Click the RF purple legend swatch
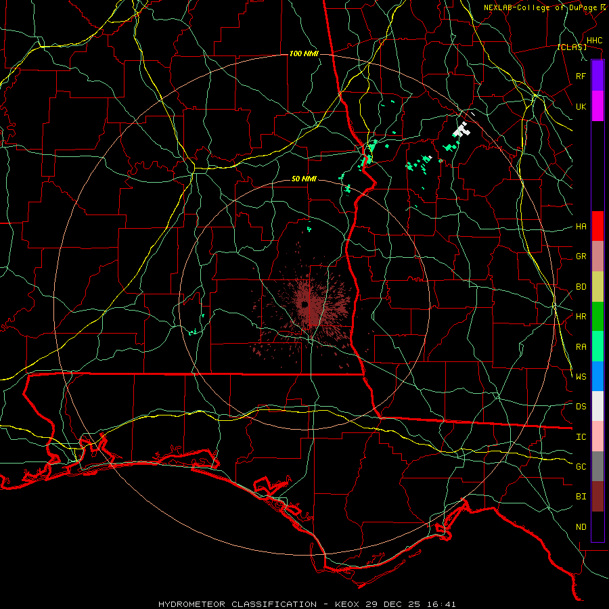Viewport: 609px width, 609px height. point(597,76)
